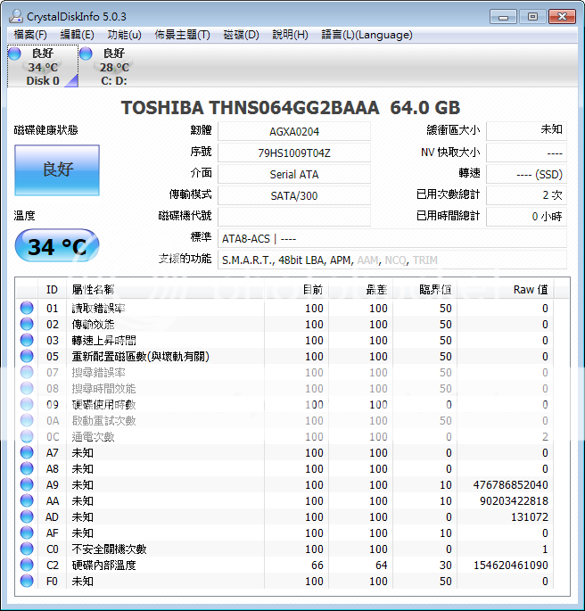This screenshot has width=585, height=611.
Task: Click status orb for attribute AA
Action: click(x=27, y=500)
